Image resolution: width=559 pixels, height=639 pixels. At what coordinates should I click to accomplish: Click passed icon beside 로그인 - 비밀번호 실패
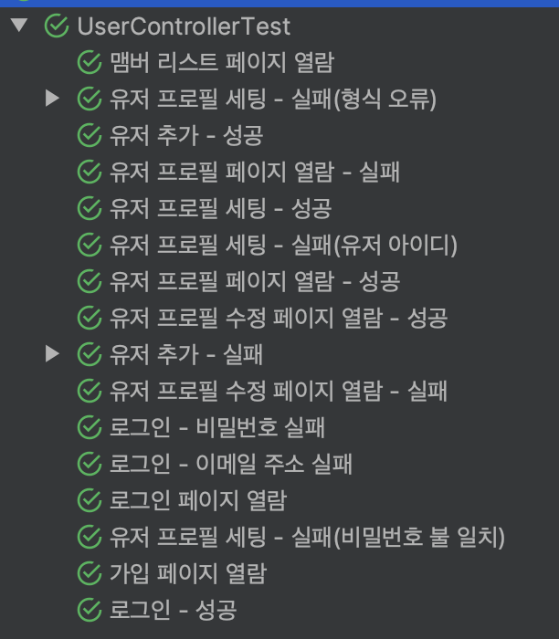click(x=90, y=427)
